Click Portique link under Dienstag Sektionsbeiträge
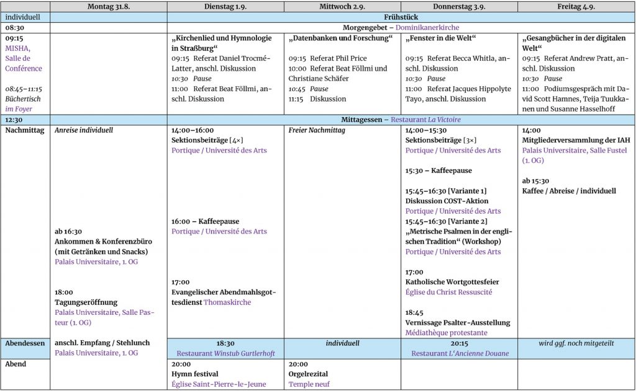 (219, 151)
